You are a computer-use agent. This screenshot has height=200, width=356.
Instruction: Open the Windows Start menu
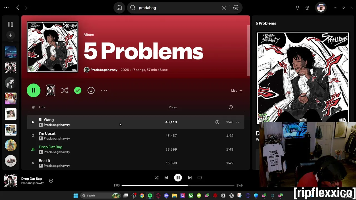76,196
